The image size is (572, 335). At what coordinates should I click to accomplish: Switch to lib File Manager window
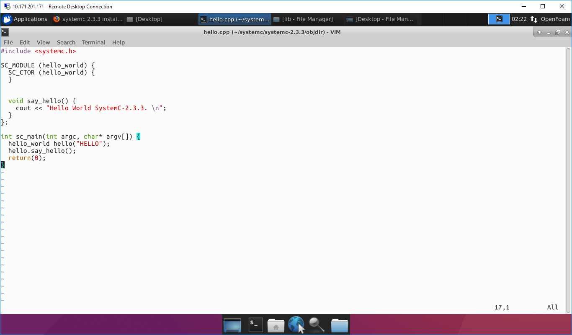(303, 19)
